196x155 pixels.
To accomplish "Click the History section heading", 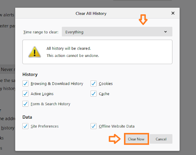I will 30,75.
